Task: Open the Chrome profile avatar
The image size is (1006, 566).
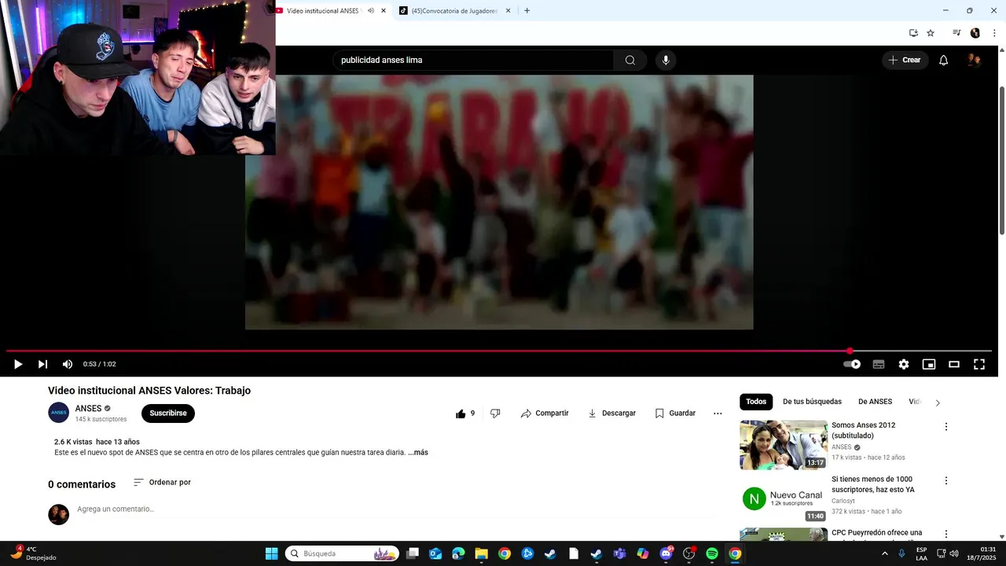Action: [975, 33]
